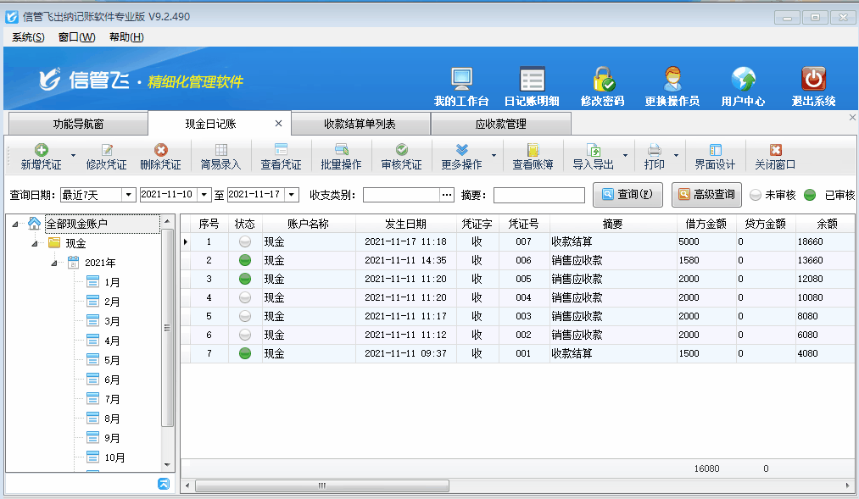Viewport: 859px width, 499px height.
Task: Open My Workbench (我的工作台) icon
Action: [x=461, y=80]
